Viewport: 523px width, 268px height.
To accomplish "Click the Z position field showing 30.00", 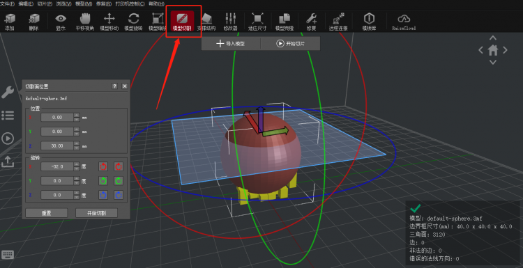I will click(x=57, y=145).
